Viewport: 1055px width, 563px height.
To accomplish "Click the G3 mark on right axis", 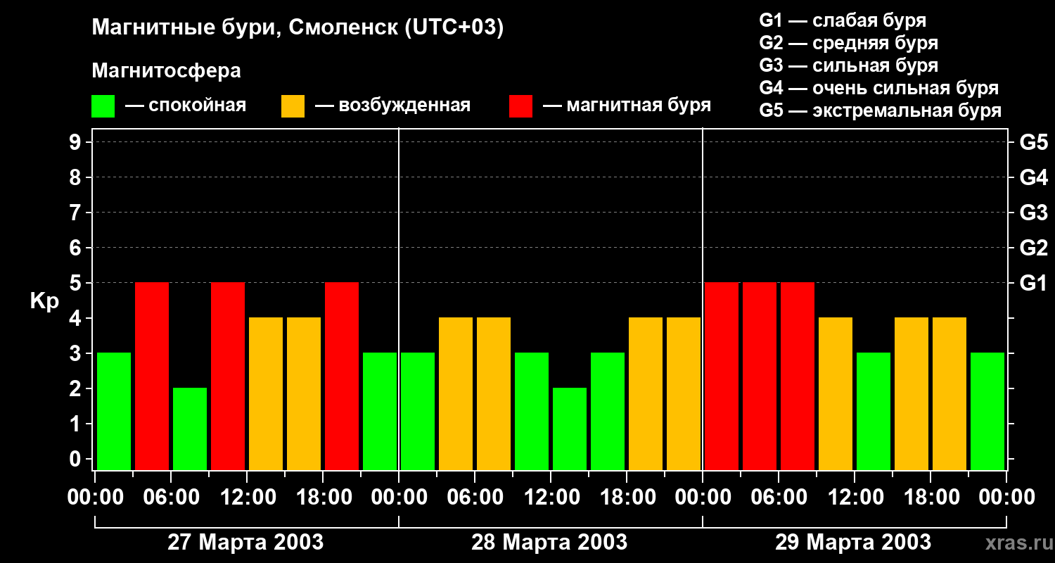I will coord(1033,213).
